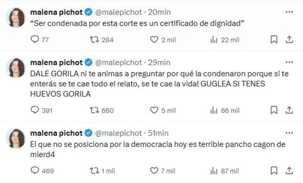Screen dimensions: 303x183
Task: Reply to the tweet with 469 replies
Action: pos(35,171)
